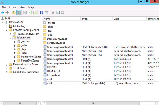The image size is (159, 105).
Task: Select Trust Points in the tree
Action: click(x=20, y=68)
